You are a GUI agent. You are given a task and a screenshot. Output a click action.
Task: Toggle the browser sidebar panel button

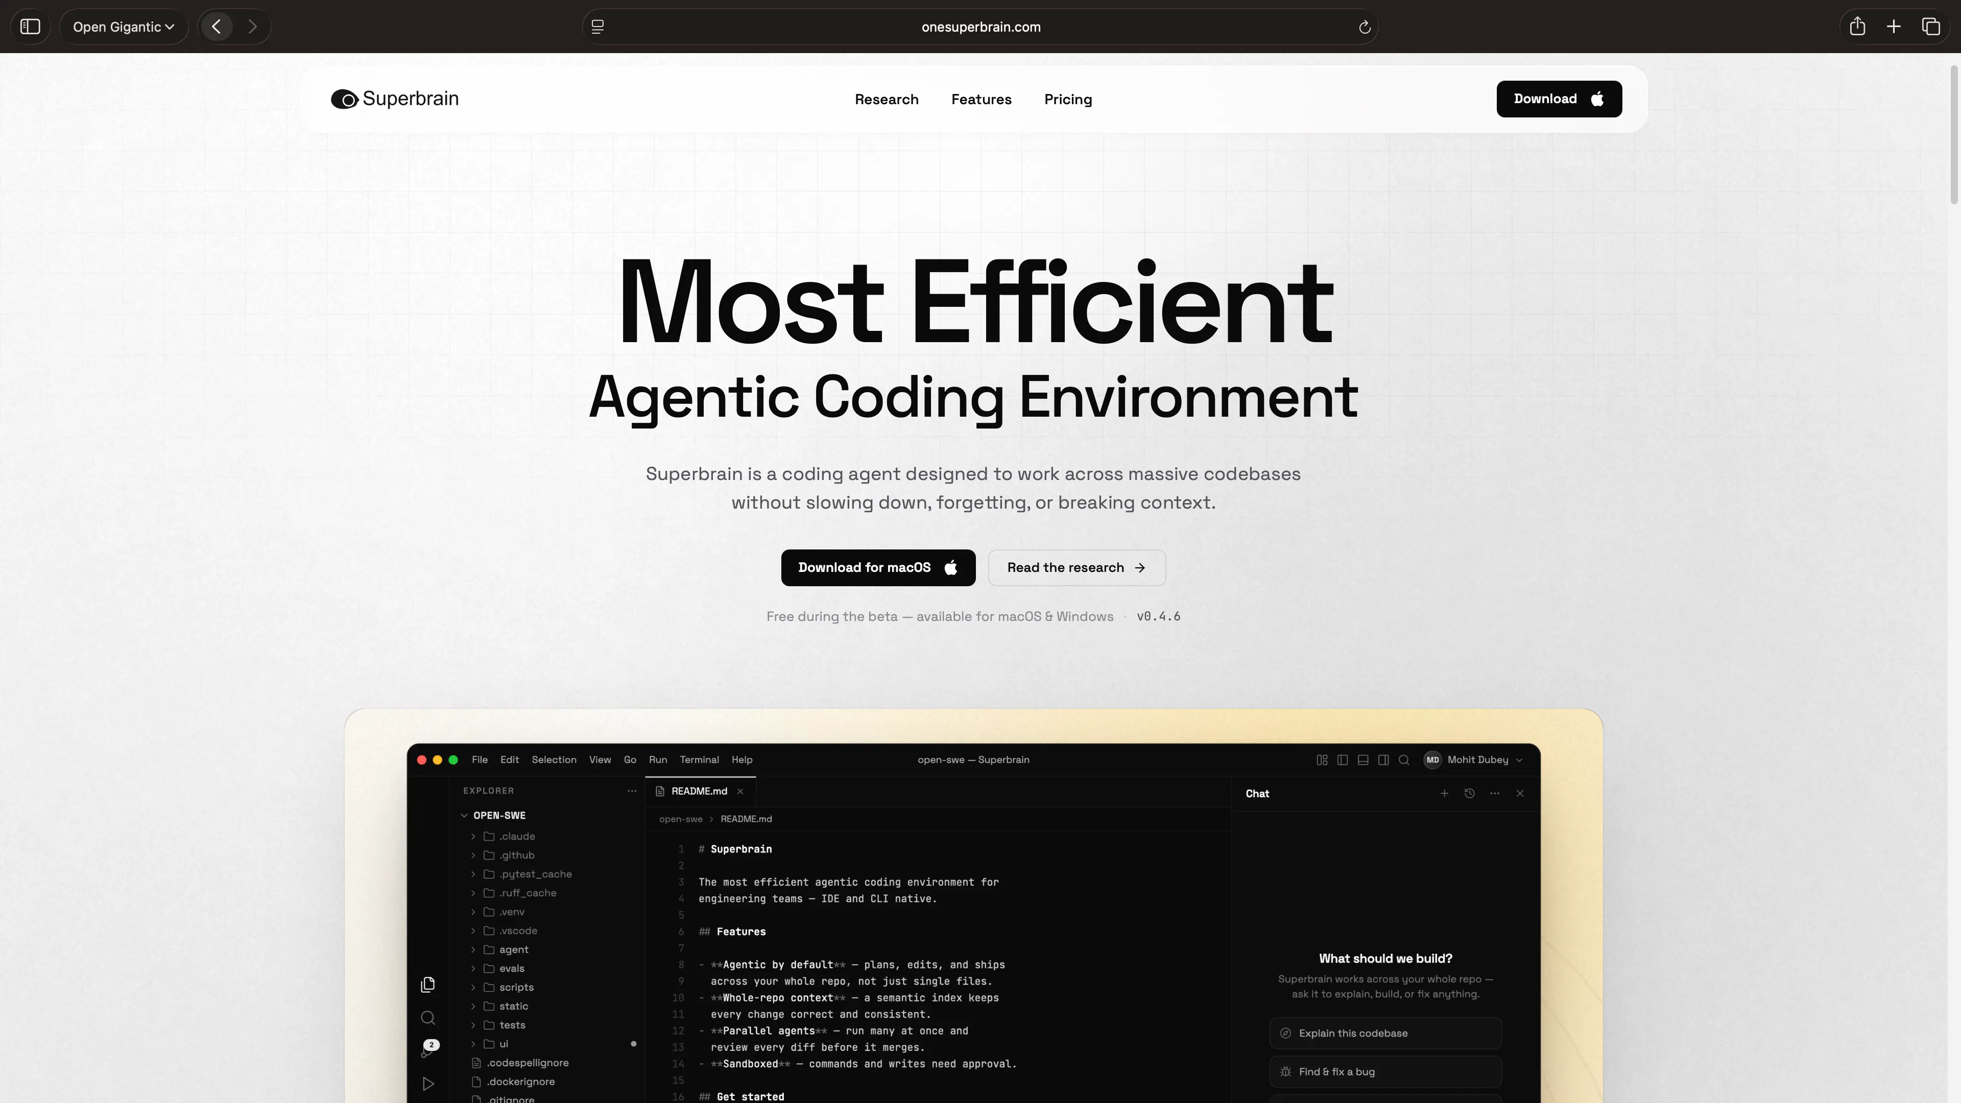(x=31, y=27)
